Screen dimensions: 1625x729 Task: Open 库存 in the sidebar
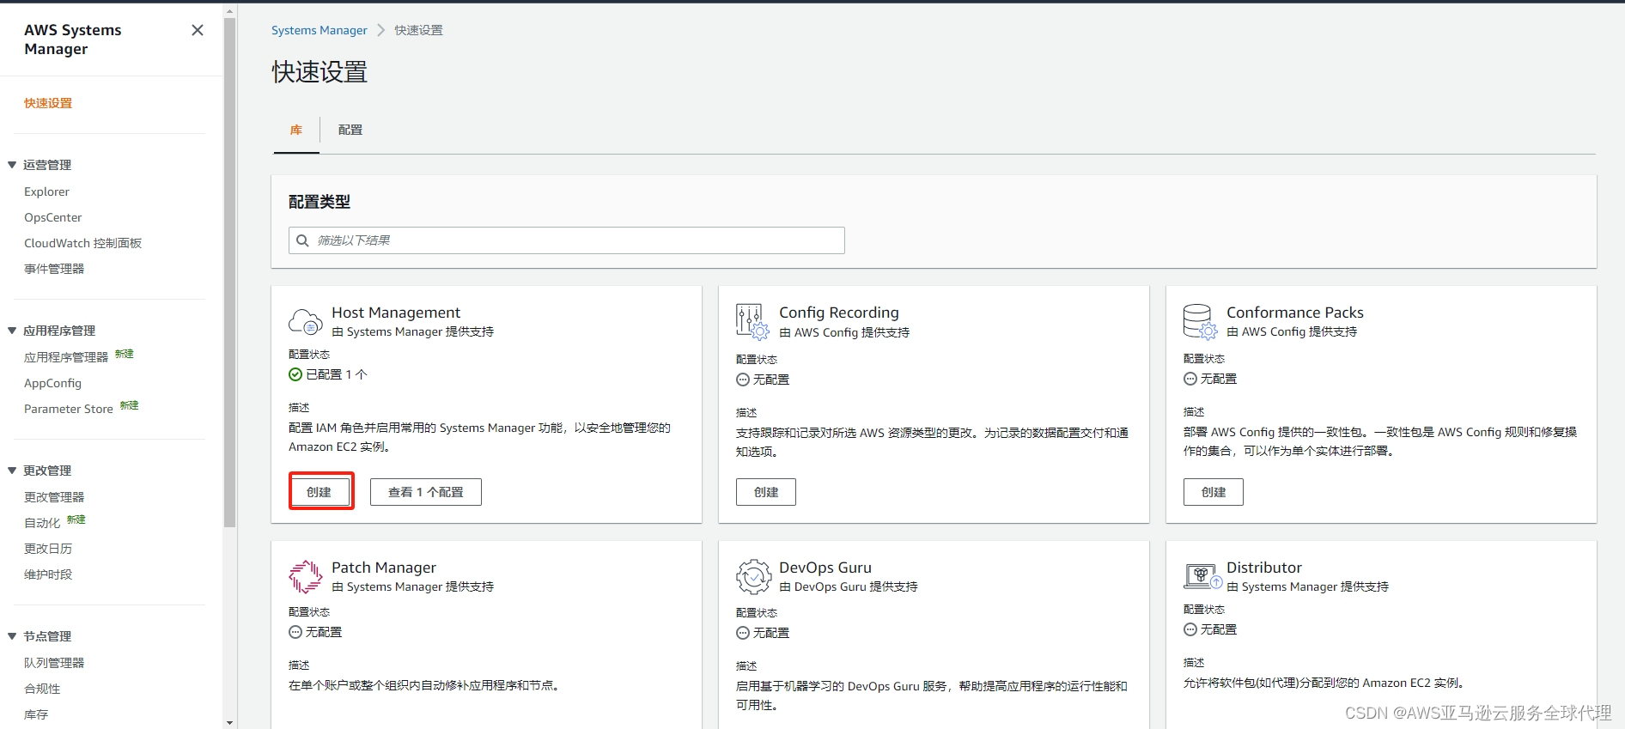click(36, 714)
